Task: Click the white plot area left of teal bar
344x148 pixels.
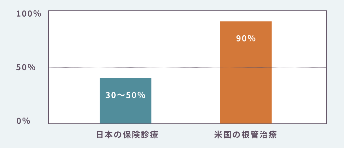Action: (x=74, y=98)
